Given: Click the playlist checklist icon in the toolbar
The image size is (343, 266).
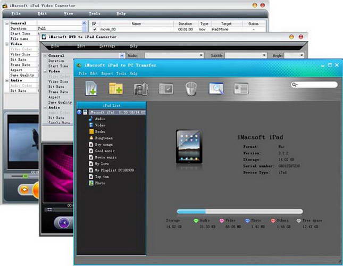Looking at the screenshot, I should click(x=166, y=89).
